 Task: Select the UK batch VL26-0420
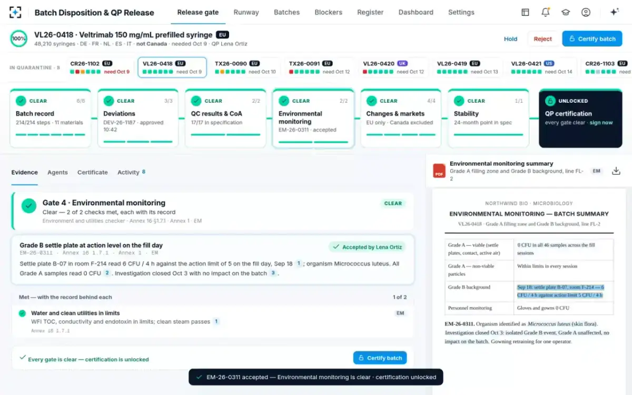pos(393,67)
